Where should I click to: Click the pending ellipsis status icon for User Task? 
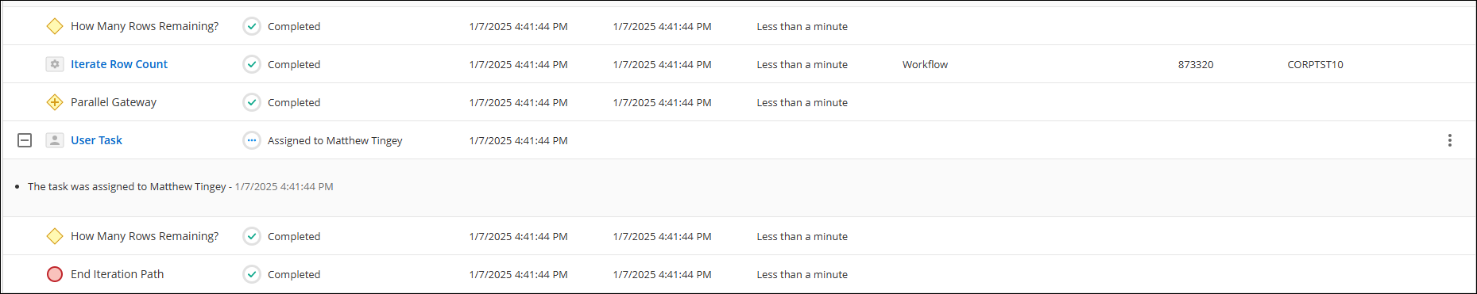(x=252, y=140)
